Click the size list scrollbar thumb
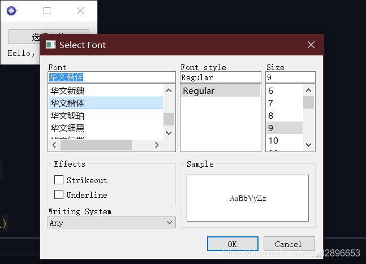This screenshot has height=264, width=366. 308,102
